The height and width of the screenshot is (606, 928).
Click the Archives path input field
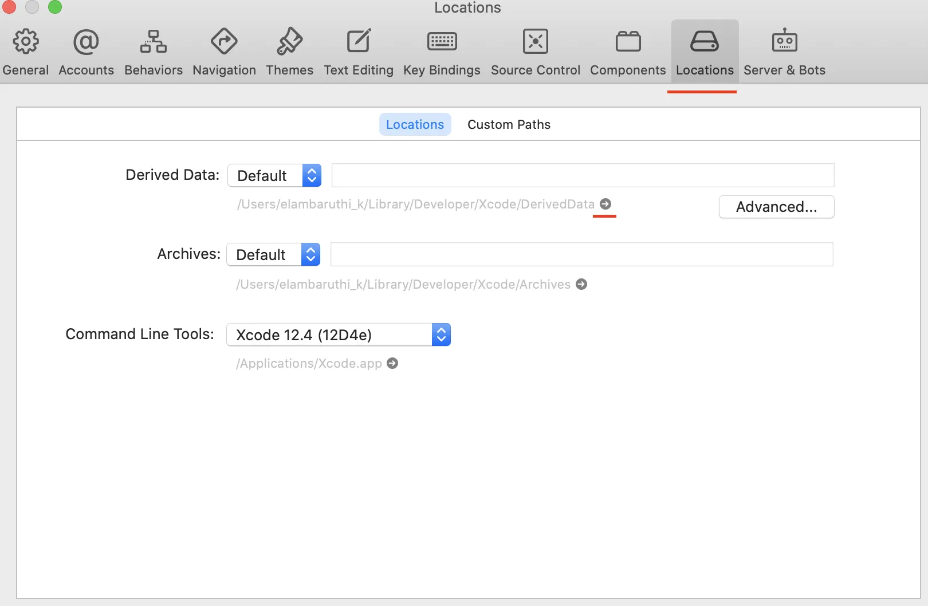(582, 254)
